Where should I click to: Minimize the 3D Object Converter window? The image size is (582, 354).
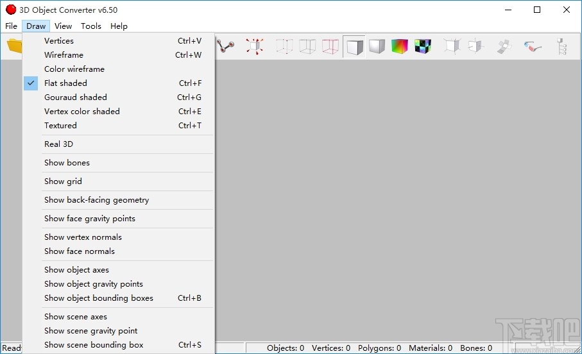point(508,10)
